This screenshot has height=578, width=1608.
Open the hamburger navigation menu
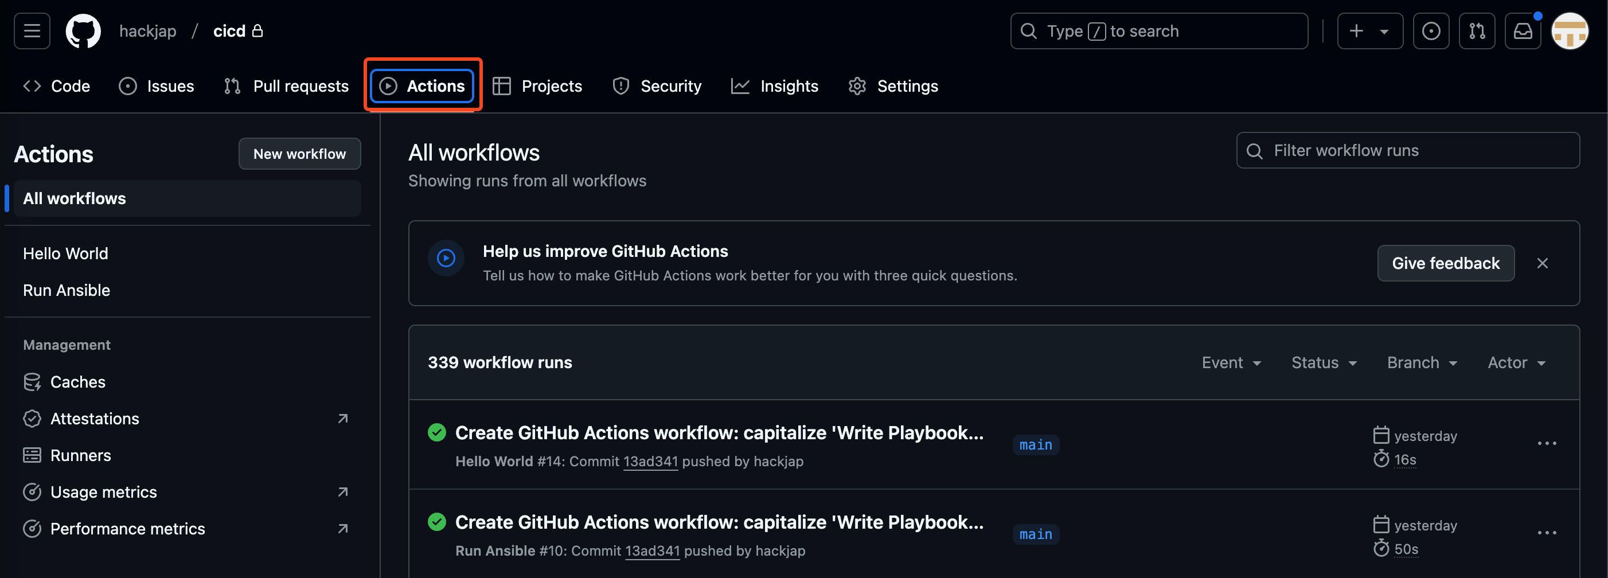coord(32,31)
